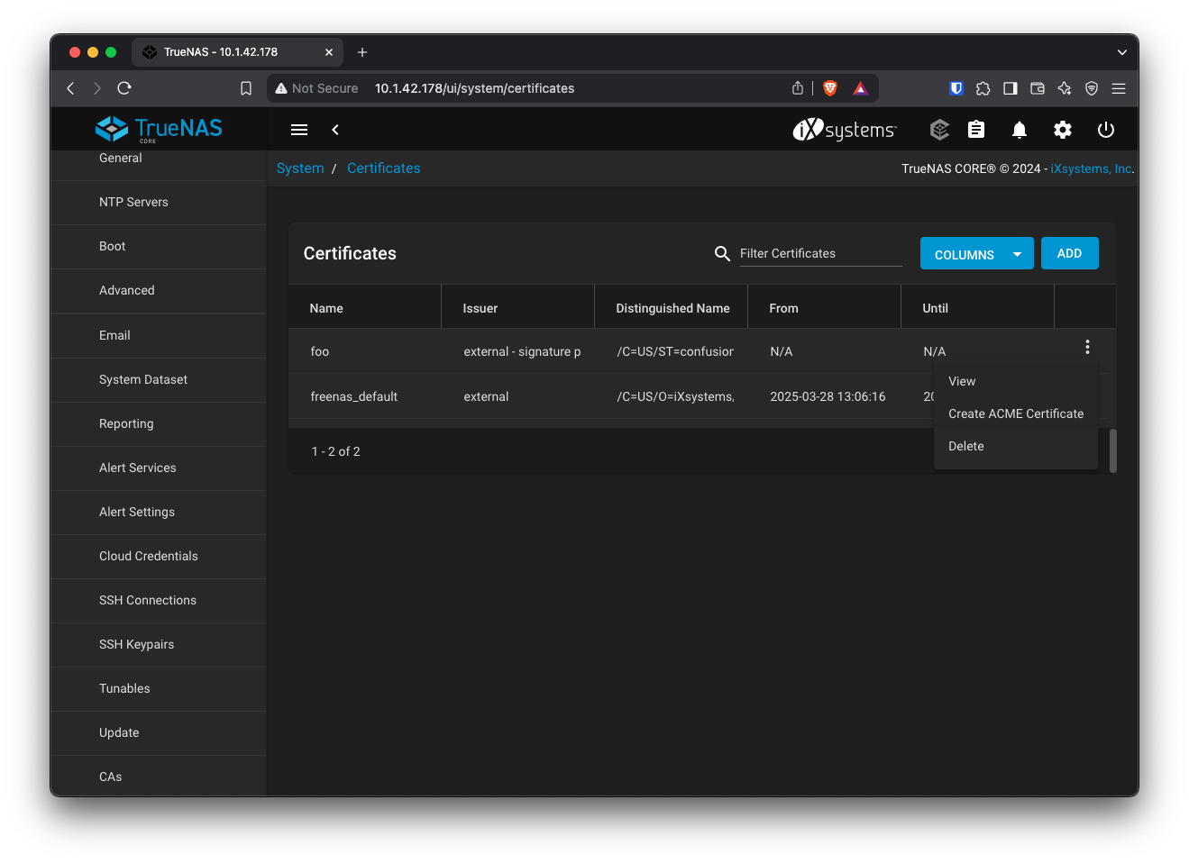
Task: Open Brave Shields icon
Action: [830, 88]
